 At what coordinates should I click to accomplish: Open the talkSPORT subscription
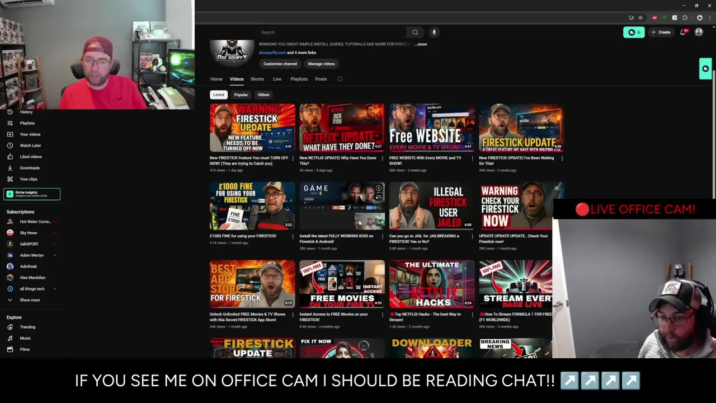(31, 244)
